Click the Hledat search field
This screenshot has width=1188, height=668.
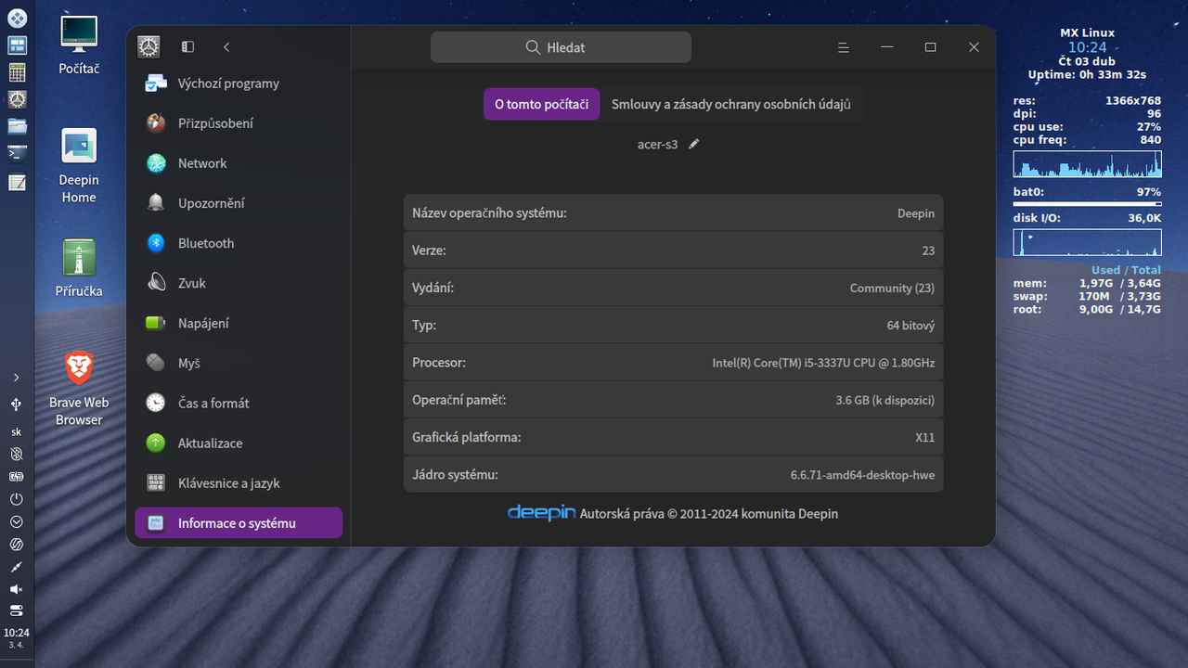(x=561, y=47)
